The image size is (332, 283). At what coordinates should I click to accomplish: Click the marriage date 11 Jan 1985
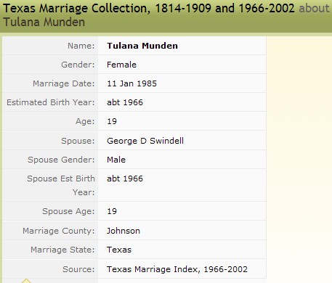tap(132, 83)
